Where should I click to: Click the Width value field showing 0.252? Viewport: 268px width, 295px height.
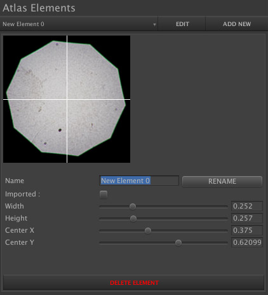247,206
